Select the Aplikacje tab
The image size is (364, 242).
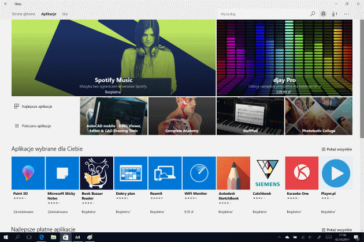click(x=49, y=14)
